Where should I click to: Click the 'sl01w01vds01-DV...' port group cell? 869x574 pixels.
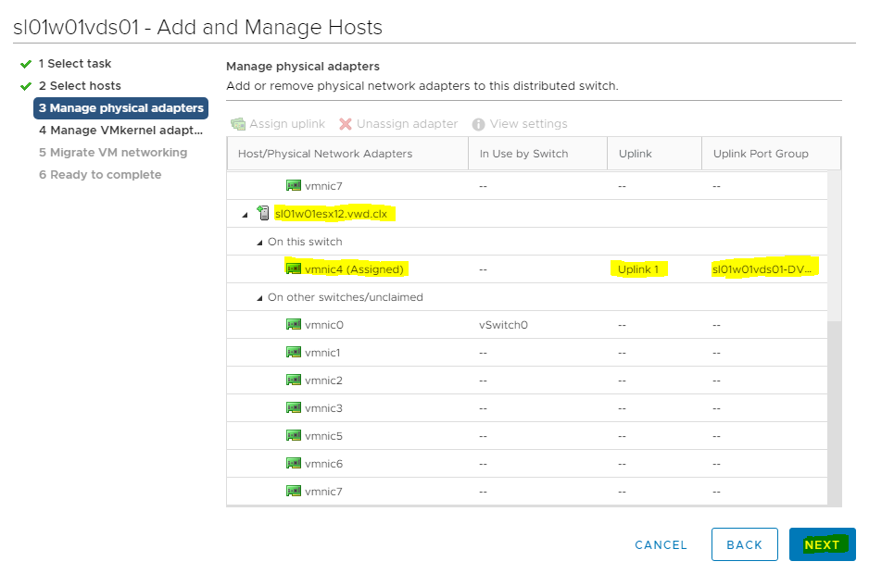point(762,269)
